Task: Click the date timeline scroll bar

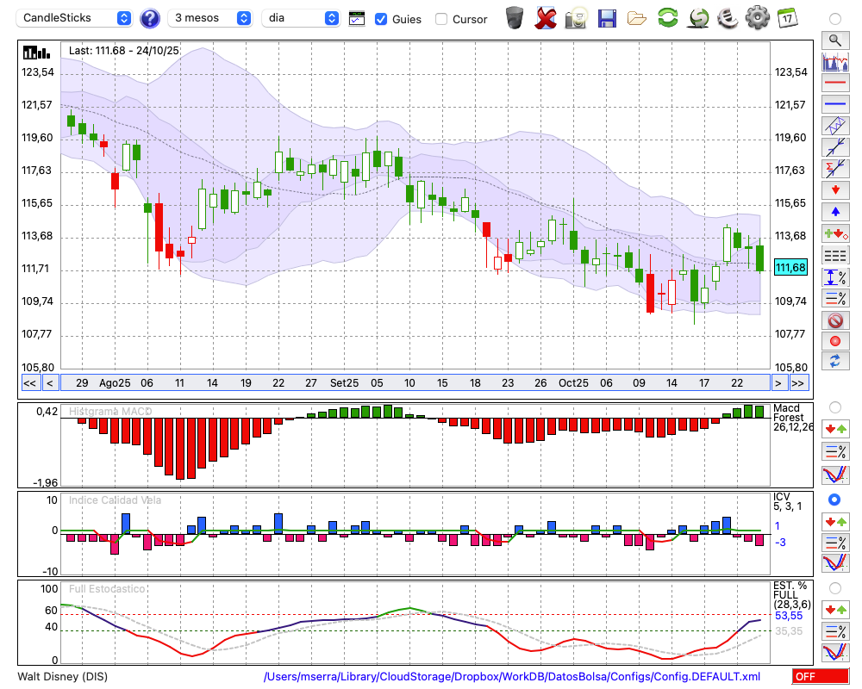Action: coord(414,383)
